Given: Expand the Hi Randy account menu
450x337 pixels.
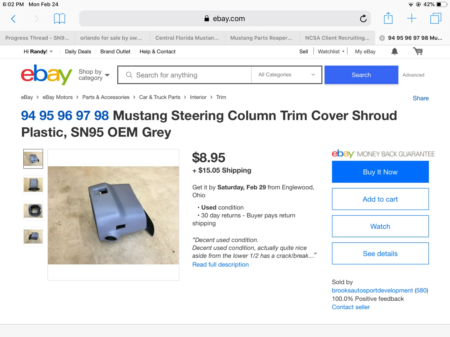Looking at the screenshot, I should (38, 52).
